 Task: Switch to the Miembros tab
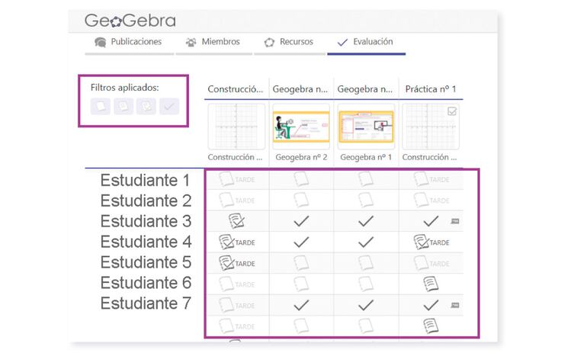coord(213,42)
